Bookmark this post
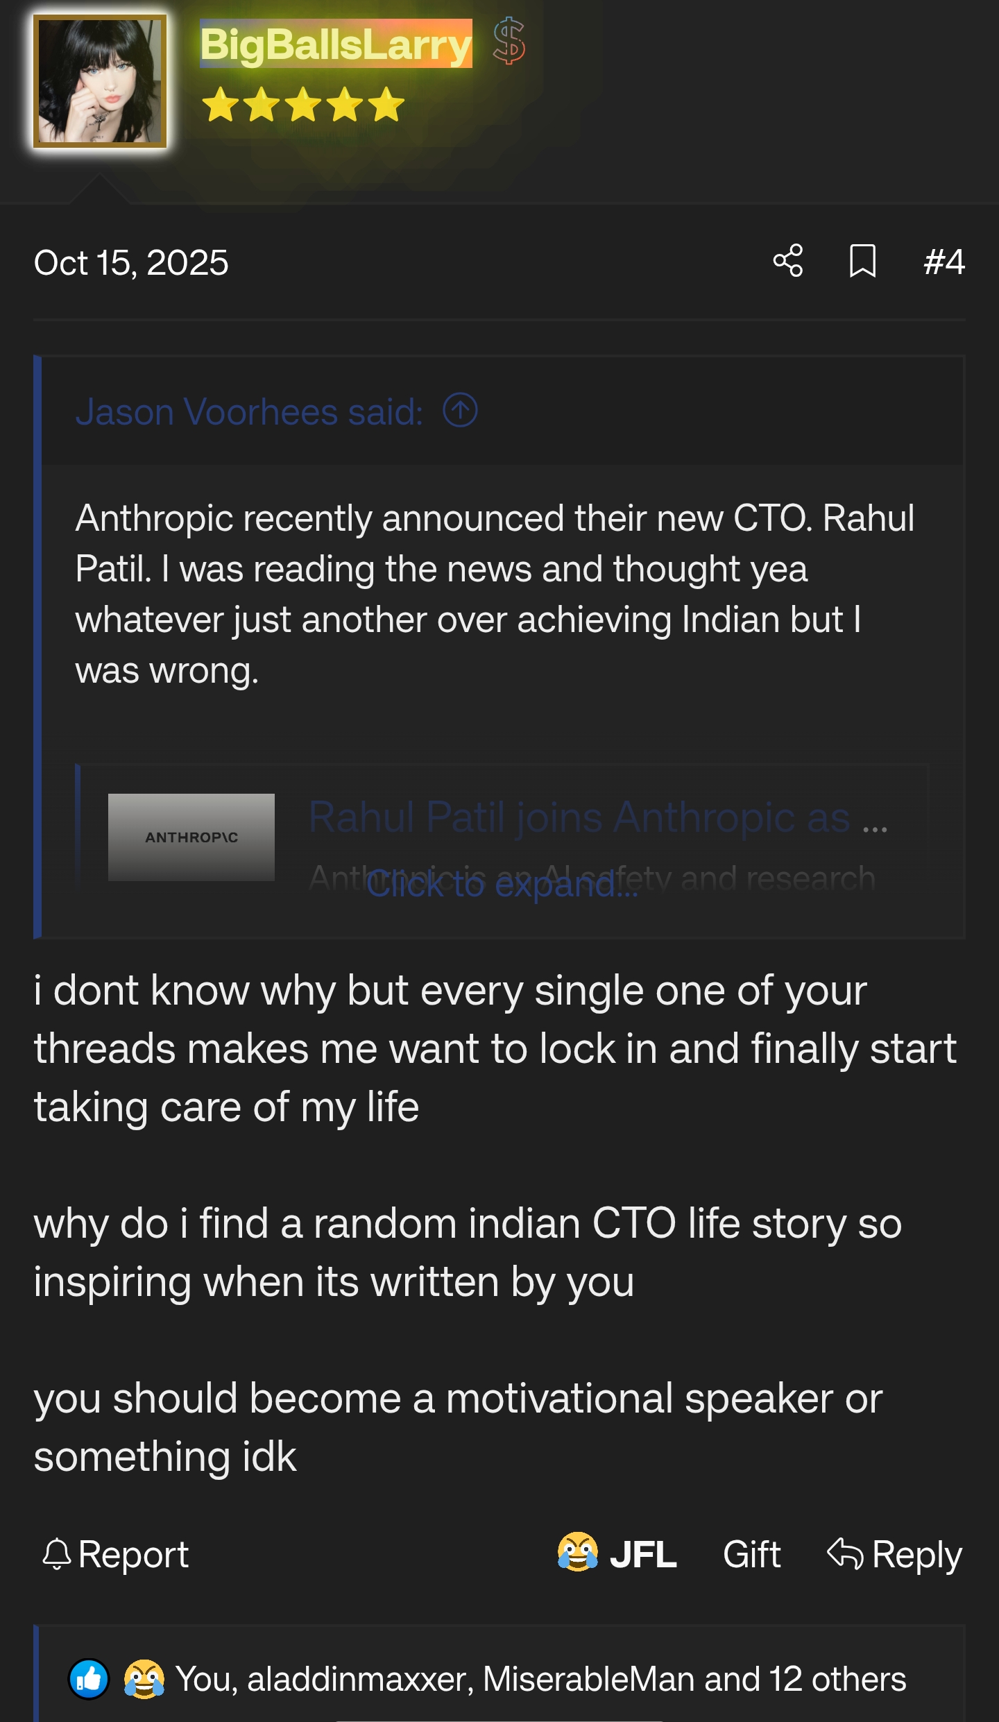The width and height of the screenshot is (999, 1722). click(862, 261)
